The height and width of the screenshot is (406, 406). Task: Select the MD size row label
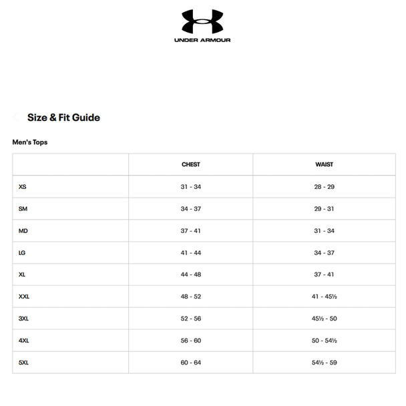click(x=23, y=230)
